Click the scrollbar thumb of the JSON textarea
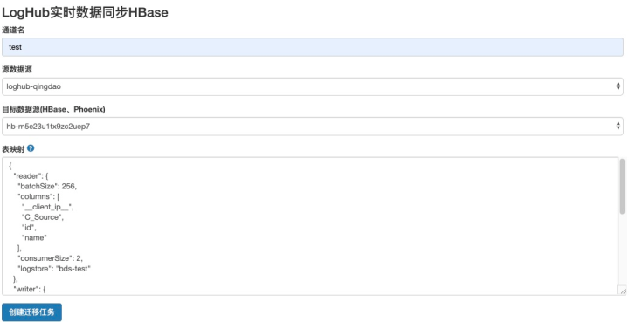 [x=622, y=186]
